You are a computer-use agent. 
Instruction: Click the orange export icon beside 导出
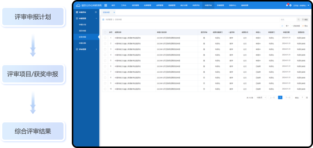(303, 26)
